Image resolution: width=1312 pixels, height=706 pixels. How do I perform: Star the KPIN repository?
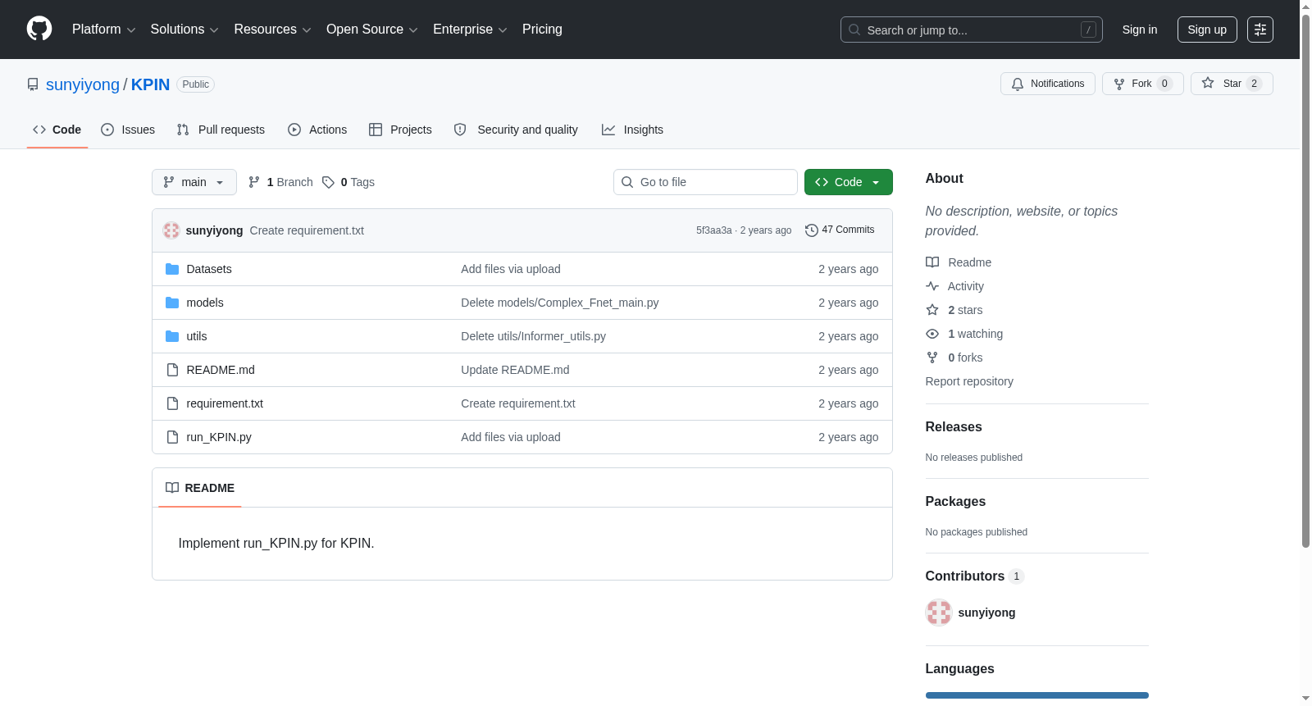click(x=1231, y=84)
